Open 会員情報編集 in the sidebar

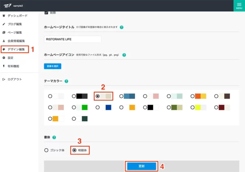pyautogui.click(x=16, y=41)
